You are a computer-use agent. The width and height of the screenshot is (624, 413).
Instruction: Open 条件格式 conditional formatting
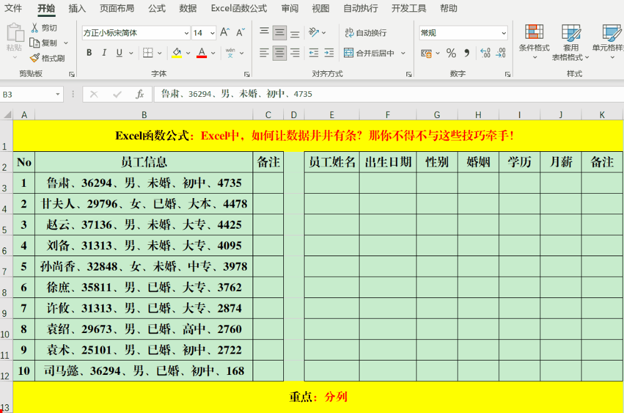click(534, 41)
